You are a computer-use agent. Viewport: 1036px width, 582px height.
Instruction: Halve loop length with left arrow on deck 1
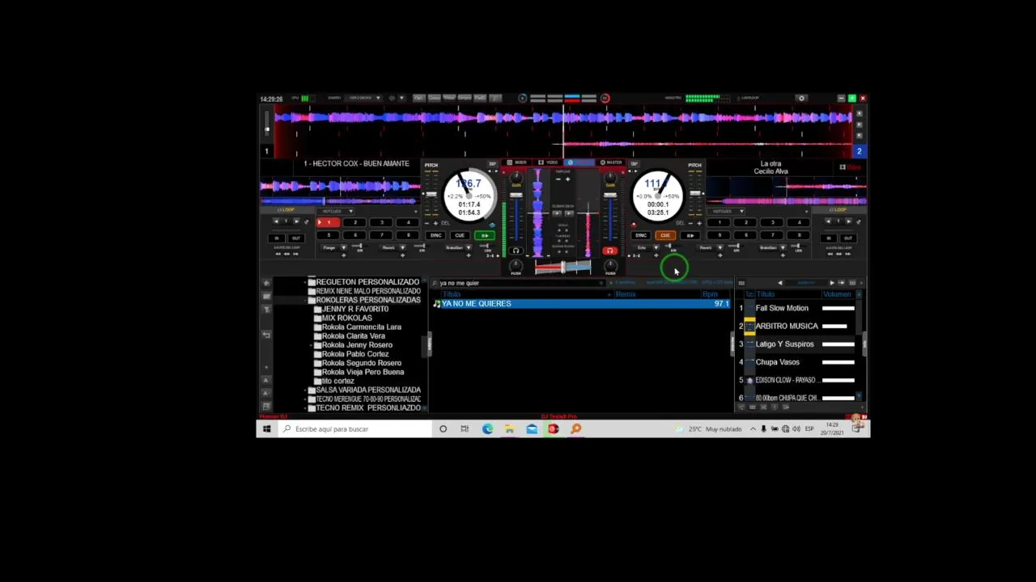coord(276,221)
